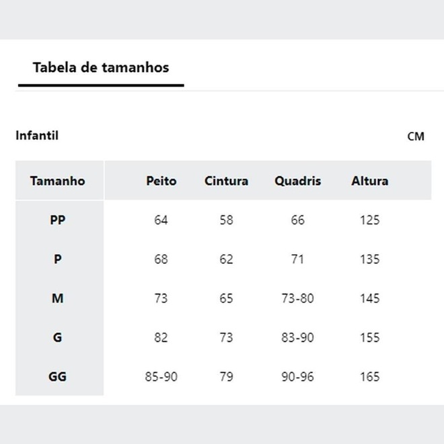Image resolution: width=444 pixels, height=444 pixels.
Task: Click the 83-90 Quadris value for G
Action: [x=297, y=338]
